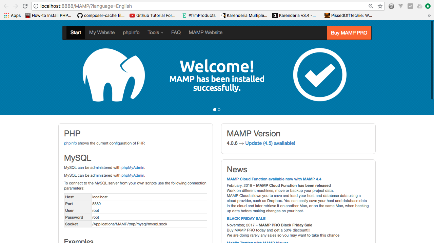Click the Password value root cell

click(x=149, y=217)
